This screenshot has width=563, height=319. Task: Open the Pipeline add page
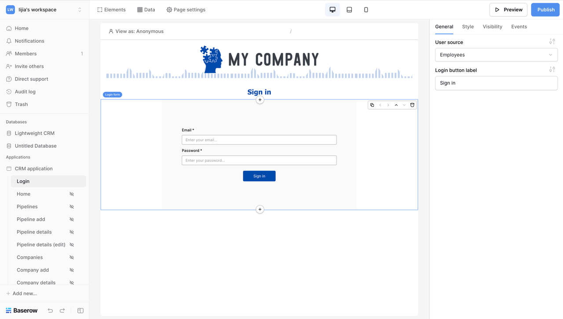[31, 220]
